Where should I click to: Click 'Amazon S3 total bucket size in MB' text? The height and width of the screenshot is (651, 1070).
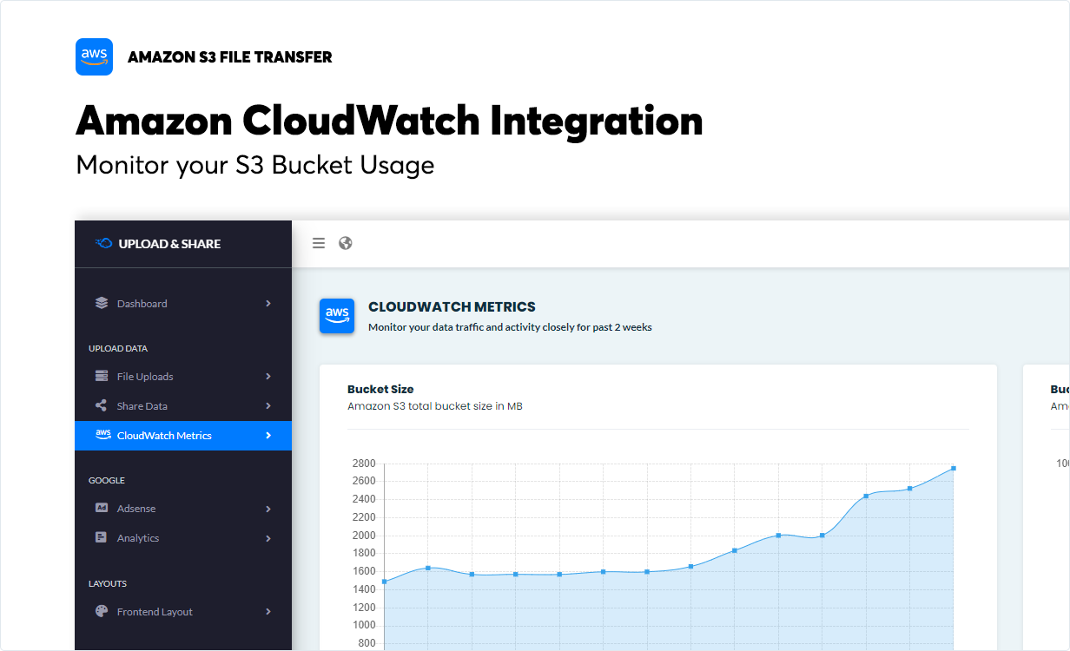tap(435, 406)
